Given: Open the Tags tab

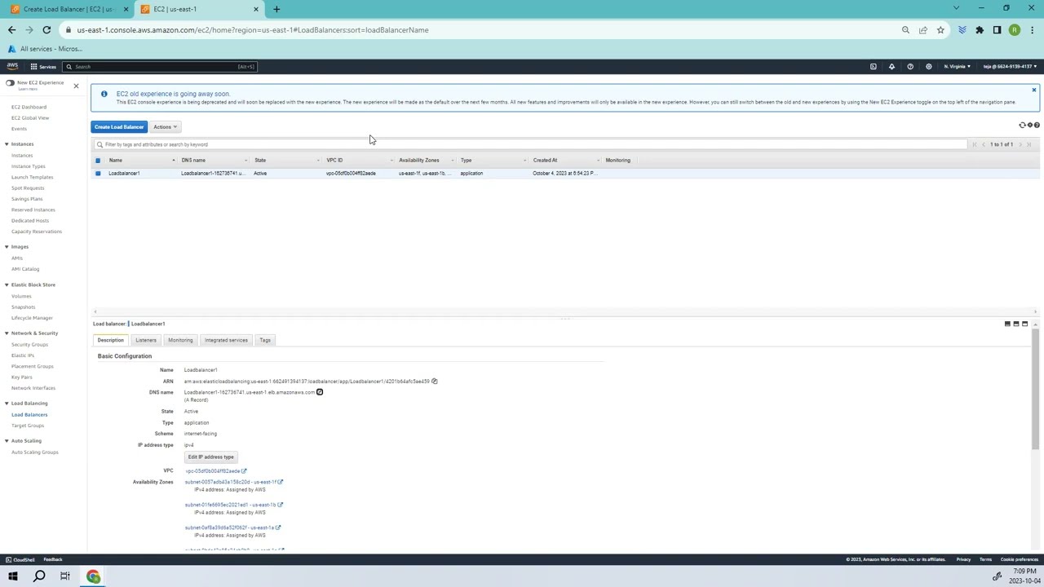Looking at the screenshot, I should tap(265, 340).
